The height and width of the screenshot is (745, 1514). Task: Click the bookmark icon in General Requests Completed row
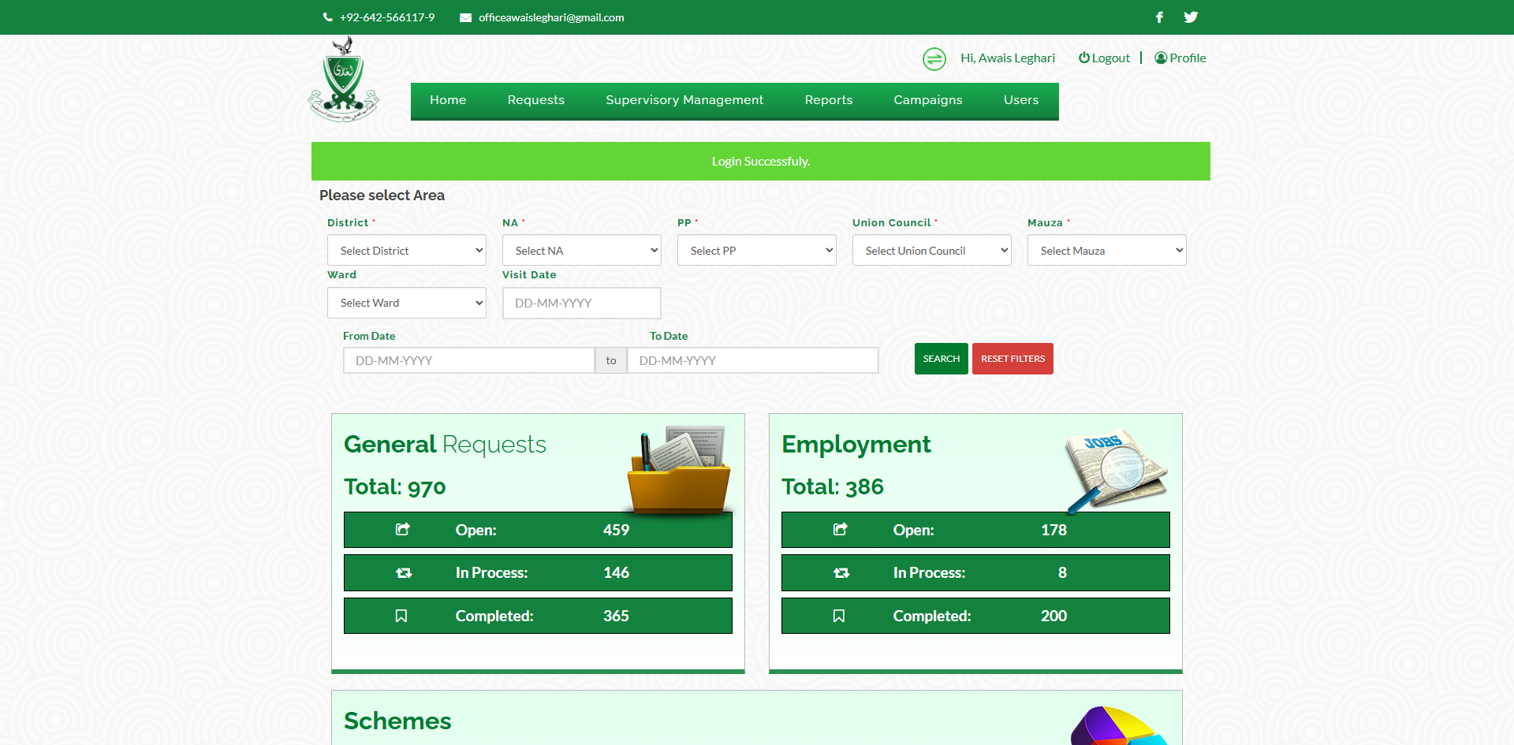401,616
